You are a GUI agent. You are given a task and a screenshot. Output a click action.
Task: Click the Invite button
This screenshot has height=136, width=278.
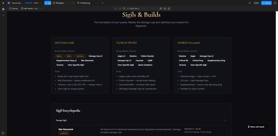256,3
